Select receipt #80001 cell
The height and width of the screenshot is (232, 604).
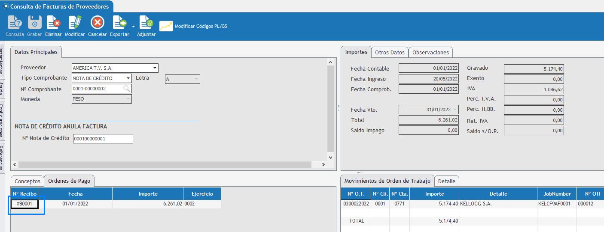[24, 204]
